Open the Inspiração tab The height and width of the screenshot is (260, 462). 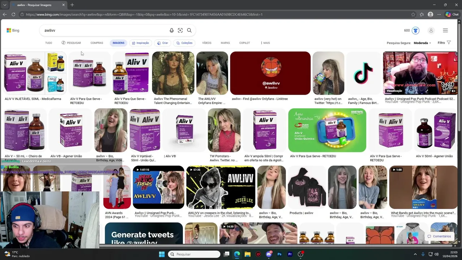point(140,43)
